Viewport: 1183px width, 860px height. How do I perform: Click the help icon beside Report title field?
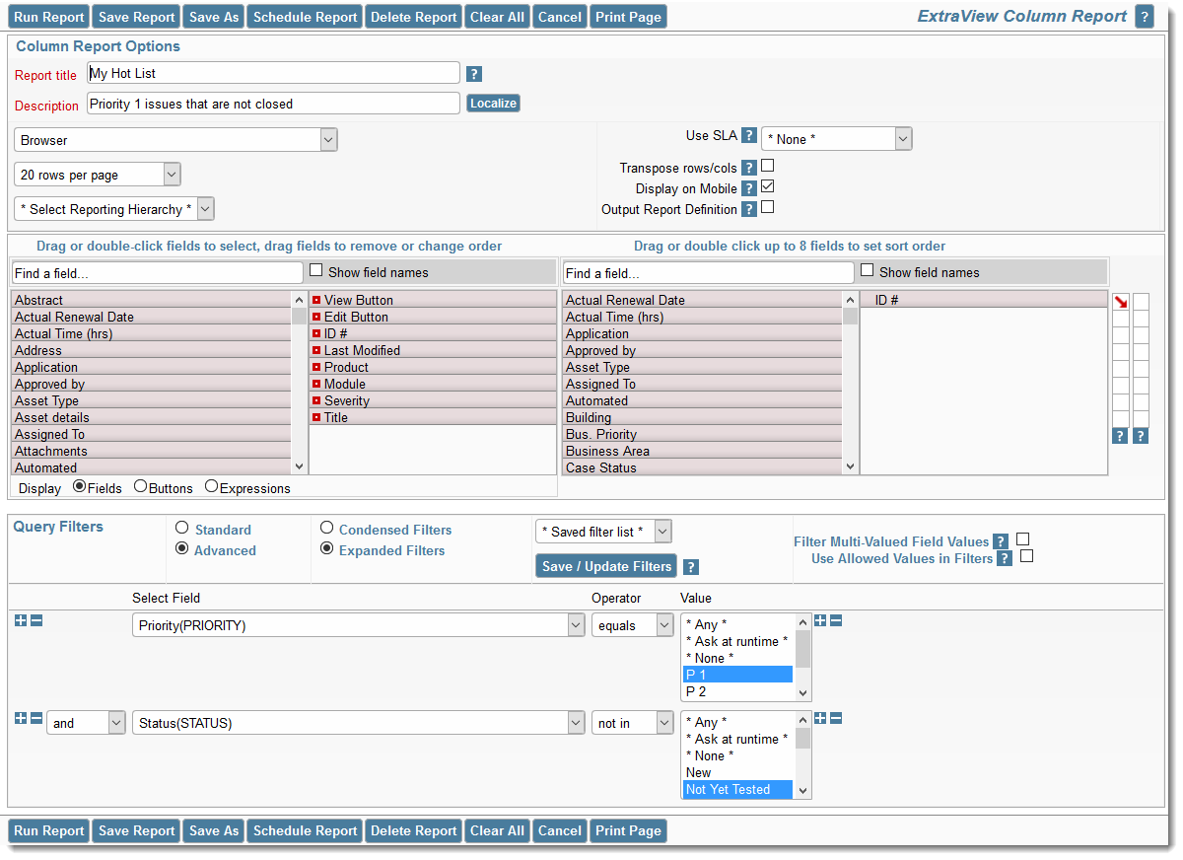pos(473,74)
